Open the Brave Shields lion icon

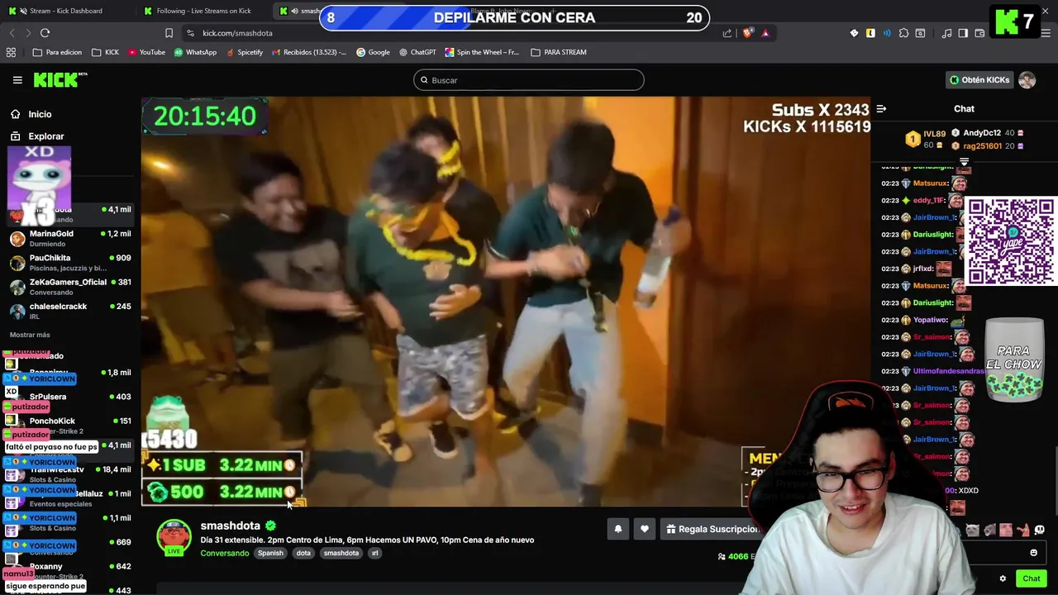point(749,33)
